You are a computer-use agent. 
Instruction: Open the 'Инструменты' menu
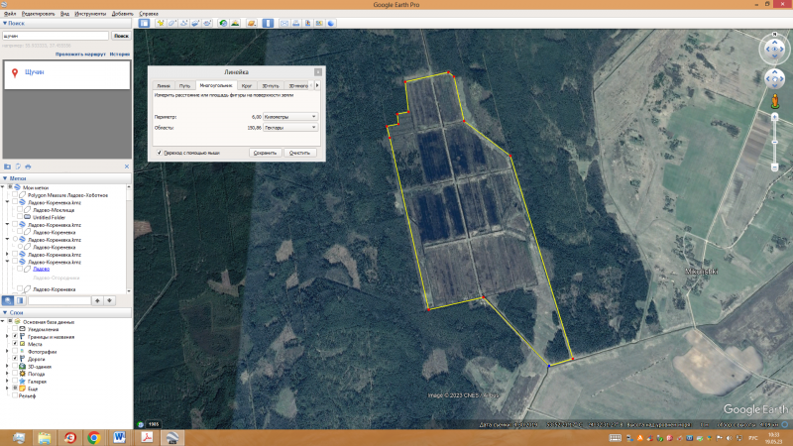(88, 14)
